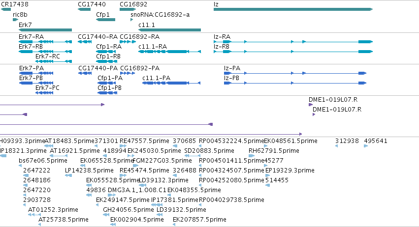Click the 326488 feature label

pyautogui.click(x=185, y=170)
